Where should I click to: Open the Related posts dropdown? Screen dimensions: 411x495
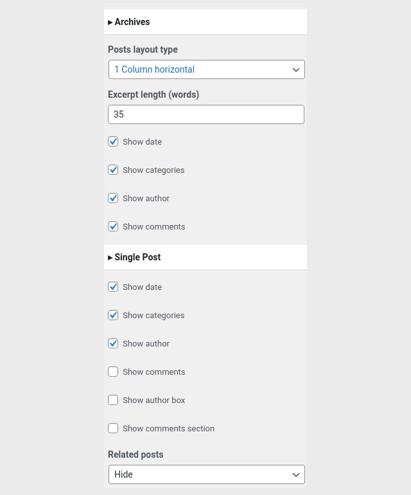click(x=207, y=474)
